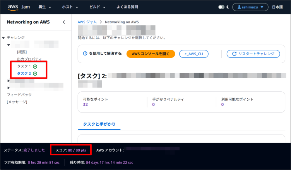
Task: Click the moon icon in header
Action: pos(228,7)
